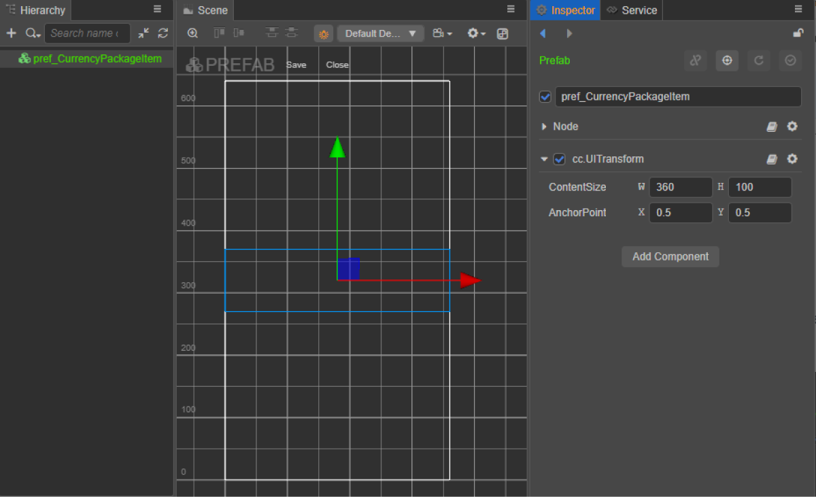Collapse all nodes using the Hierarchy arrows icon
This screenshot has height=497, width=816.
[x=143, y=33]
